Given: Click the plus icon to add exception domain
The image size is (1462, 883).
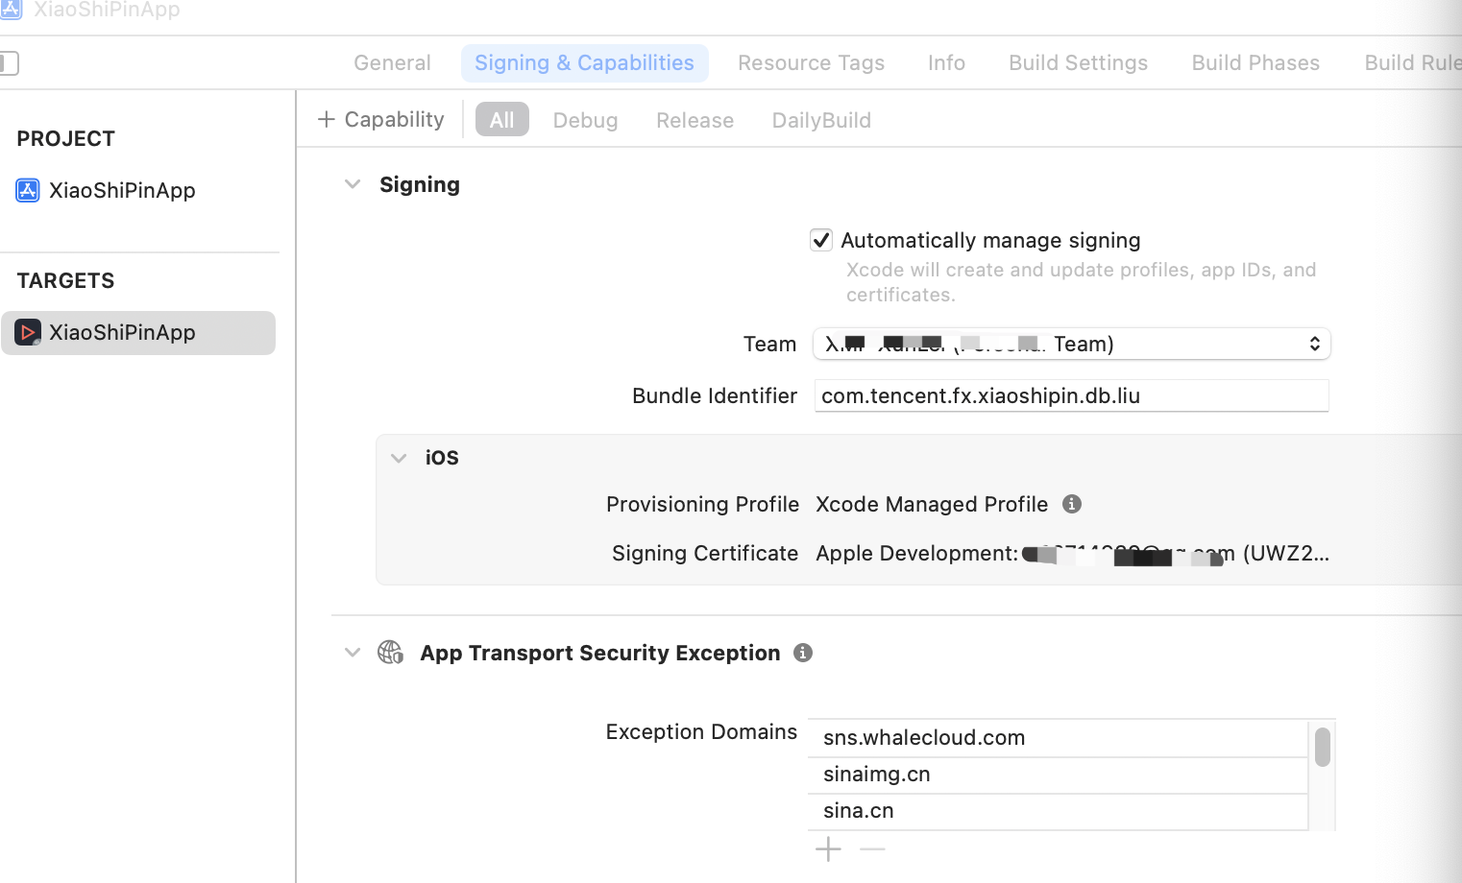Looking at the screenshot, I should pyautogui.click(x=828, y=849).
